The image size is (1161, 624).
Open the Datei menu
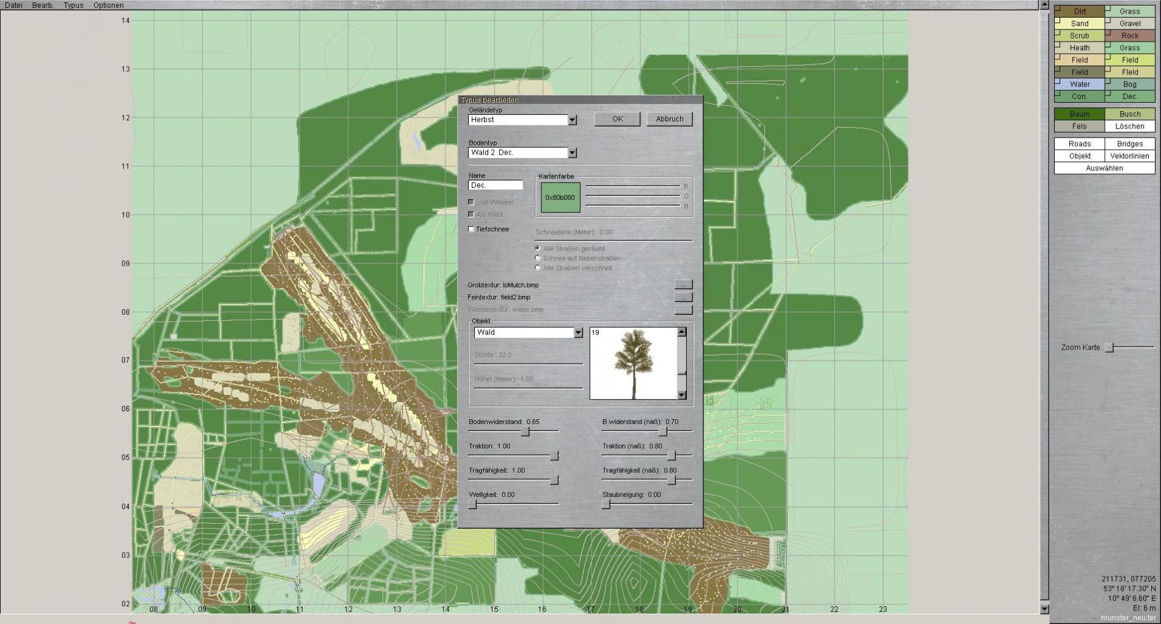coord(13,5)
